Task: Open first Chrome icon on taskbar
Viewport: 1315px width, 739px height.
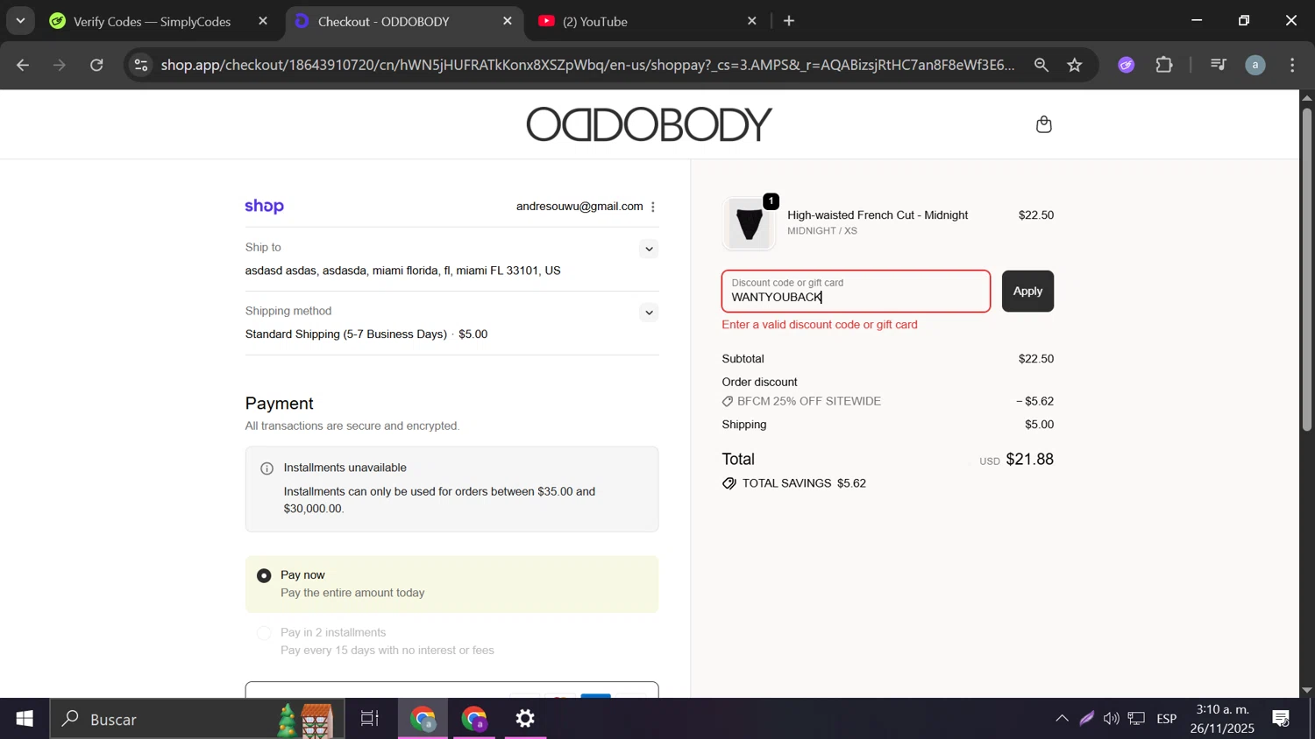Action: [x=423, y=719]
